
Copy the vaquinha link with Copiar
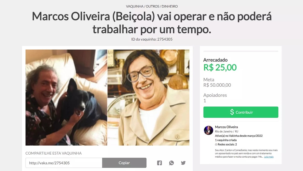pyautogui.click(x=124, y=163)
